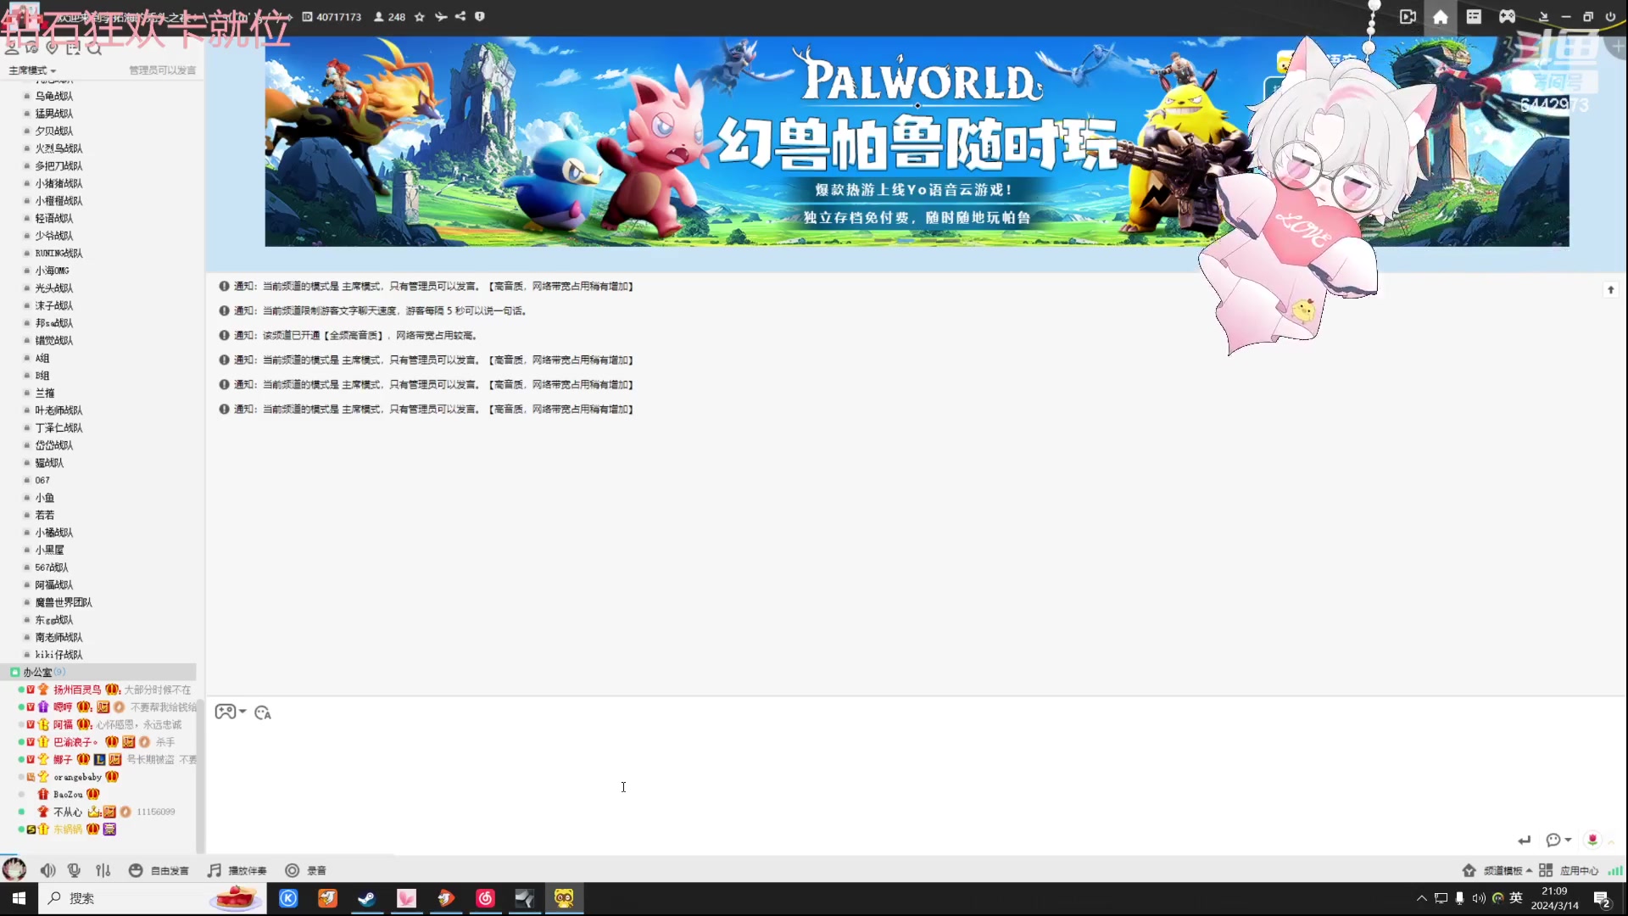Screen dimensions: 1628x916
Task: Select user orangebaby in member list
Action: (77, 777)
